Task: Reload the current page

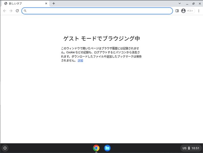Action: click(x=17, y=11)
